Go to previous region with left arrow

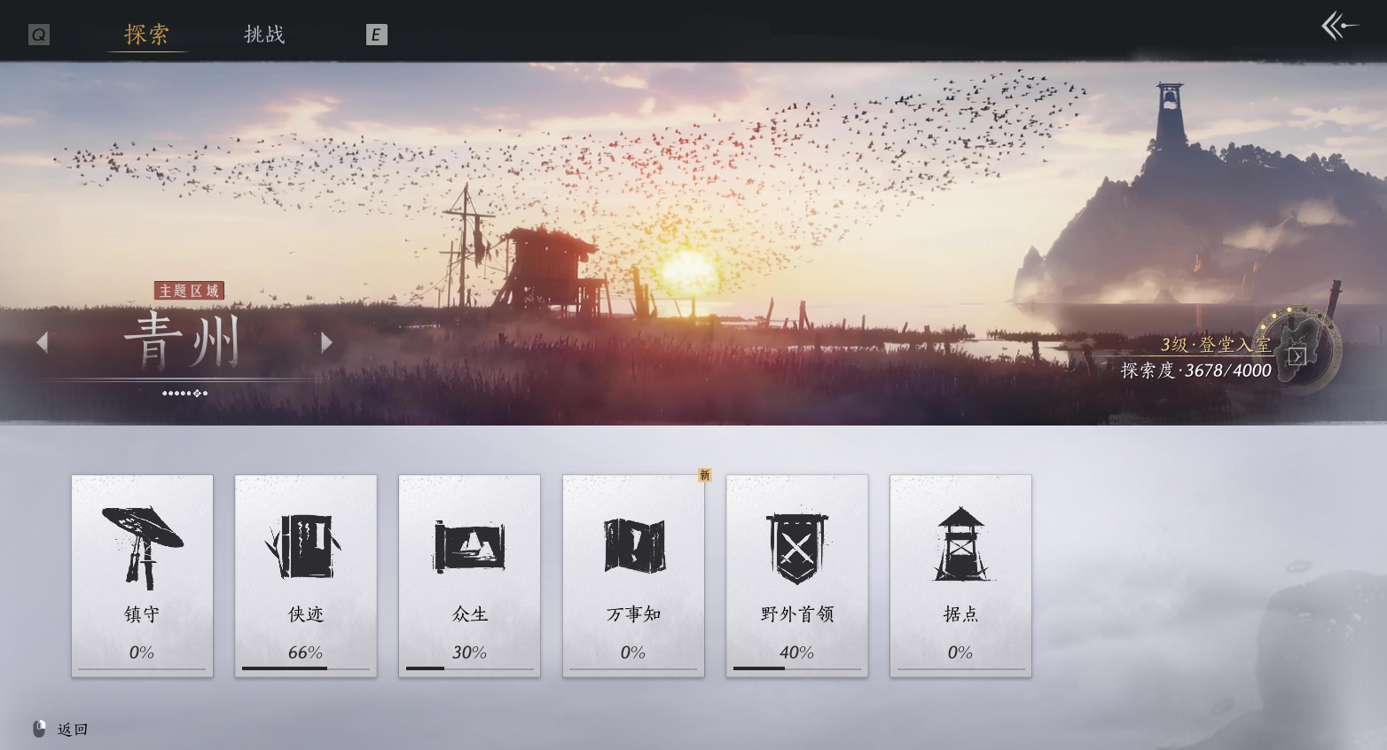pos(42,342)
